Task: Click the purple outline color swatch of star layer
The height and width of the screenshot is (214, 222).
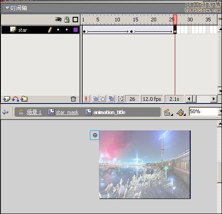Action: pos(75,30)
